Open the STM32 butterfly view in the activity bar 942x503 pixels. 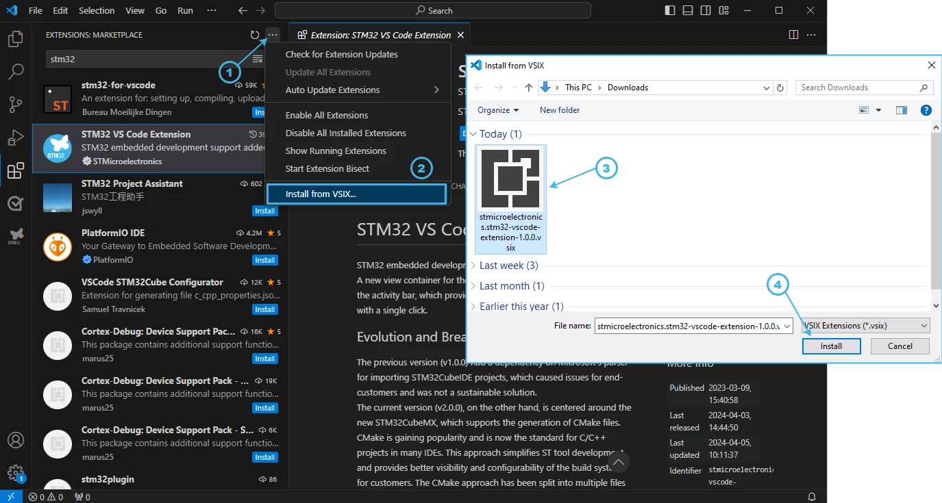click(x=15, y=235)
